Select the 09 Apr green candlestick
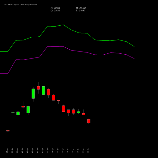158x158 pixels. [18, 113]
